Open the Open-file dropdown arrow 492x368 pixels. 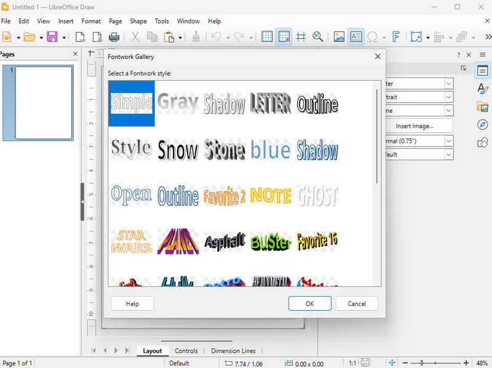tap(41, 38)
